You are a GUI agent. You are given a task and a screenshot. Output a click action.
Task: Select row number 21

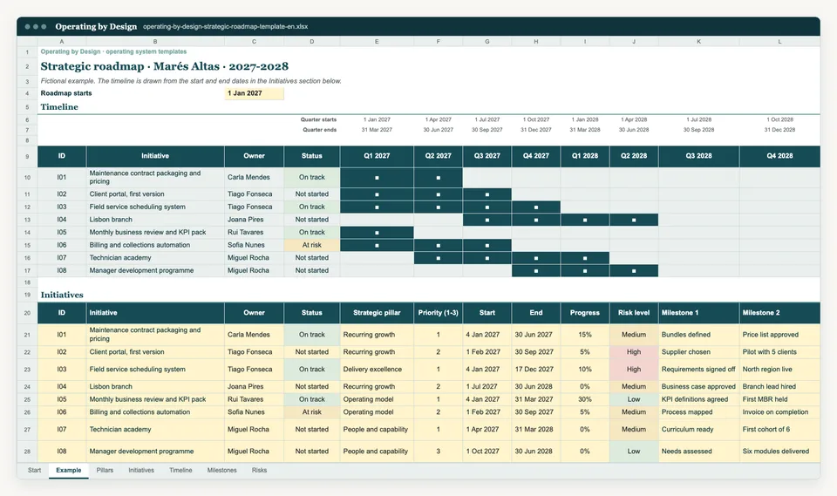pos(27,335)
